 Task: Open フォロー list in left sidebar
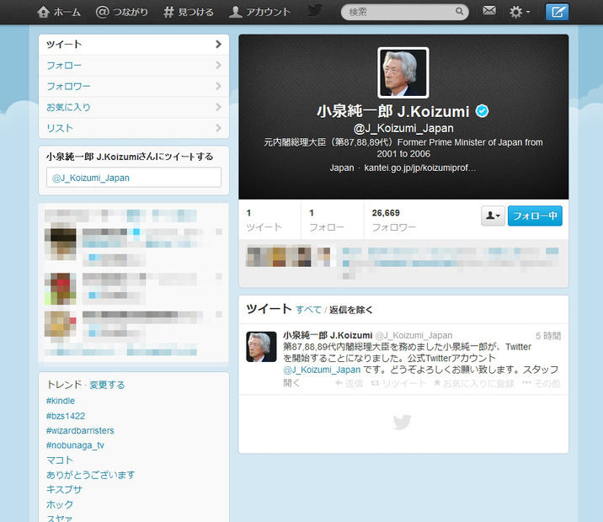134,66
